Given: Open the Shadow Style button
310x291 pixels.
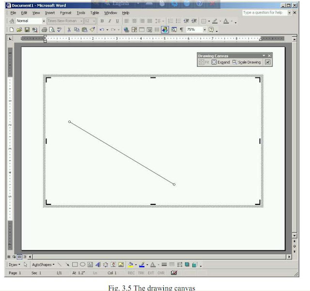Looking at the screenshot, I should click(187, 264).
